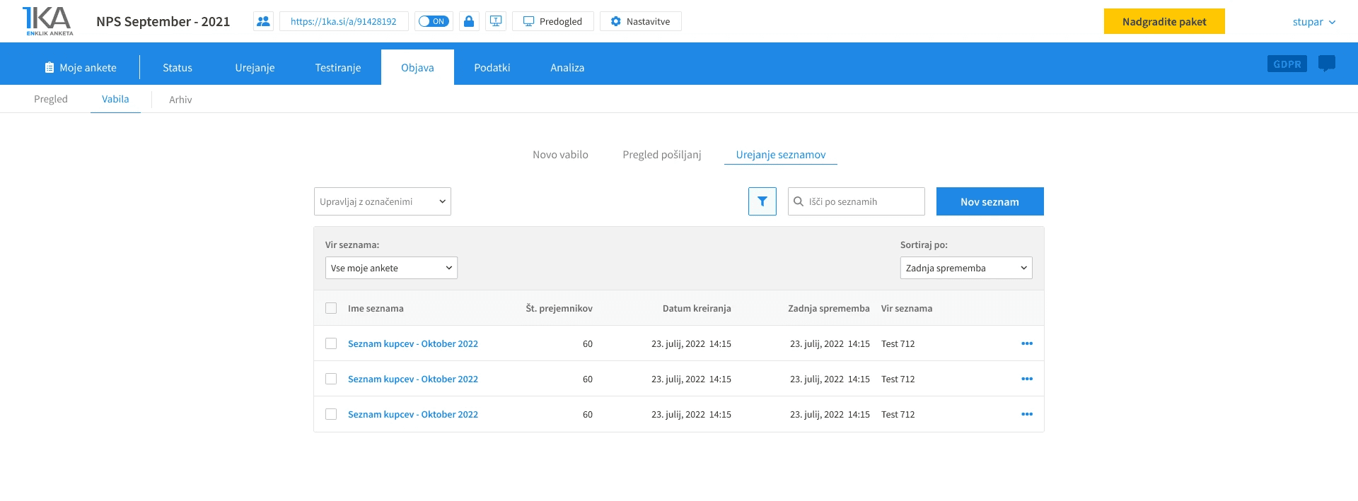Open three-dot menu for third Seznam kupcev row
The width and height of the screenshot is (1358, 501).
click(1027, 414)
